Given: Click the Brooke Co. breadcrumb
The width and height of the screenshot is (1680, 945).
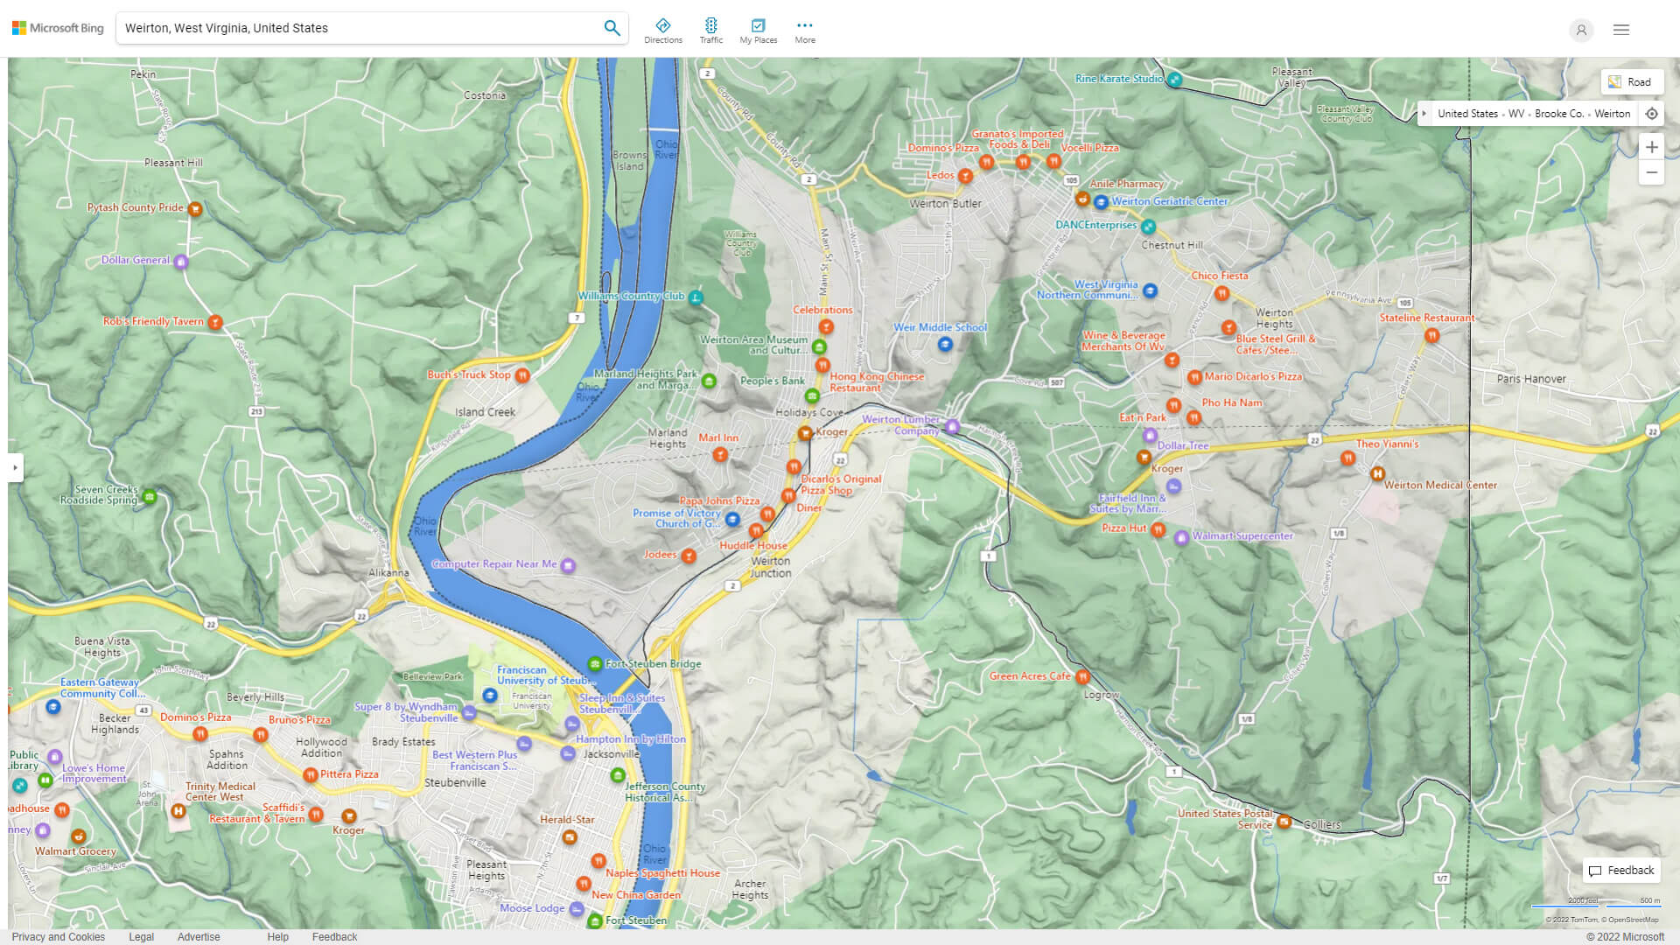Looking at the screenshot, I should pos(1558,114).
